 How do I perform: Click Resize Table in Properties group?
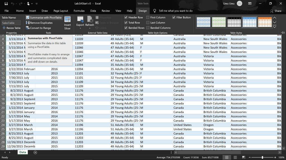11,28
